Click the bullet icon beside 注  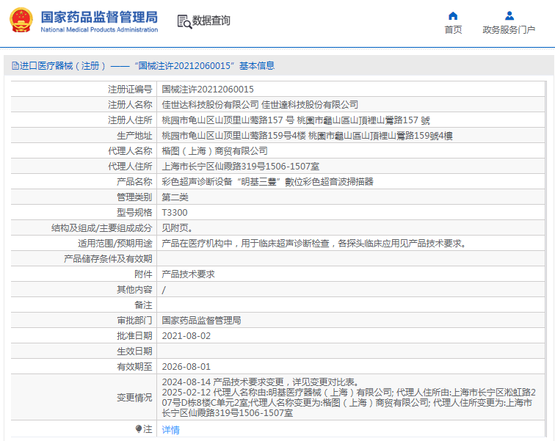139,429
